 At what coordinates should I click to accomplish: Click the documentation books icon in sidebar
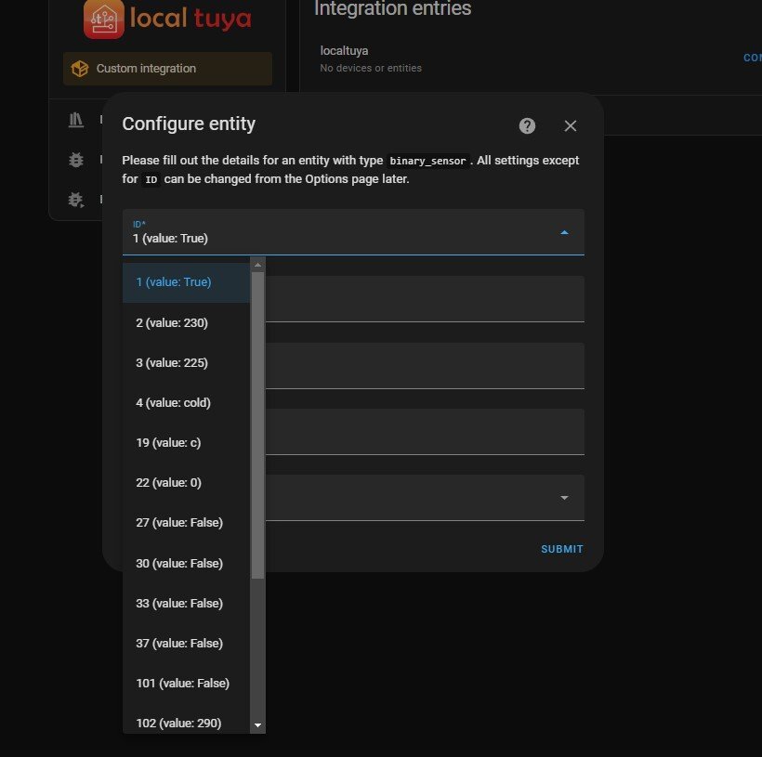pos(76,120)
